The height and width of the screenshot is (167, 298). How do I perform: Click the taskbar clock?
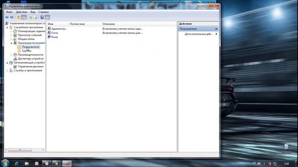287,164
